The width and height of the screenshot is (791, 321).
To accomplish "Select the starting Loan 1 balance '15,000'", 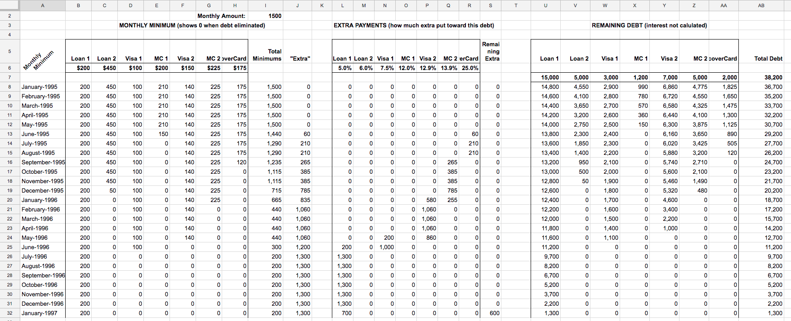I will click(545, 77).
